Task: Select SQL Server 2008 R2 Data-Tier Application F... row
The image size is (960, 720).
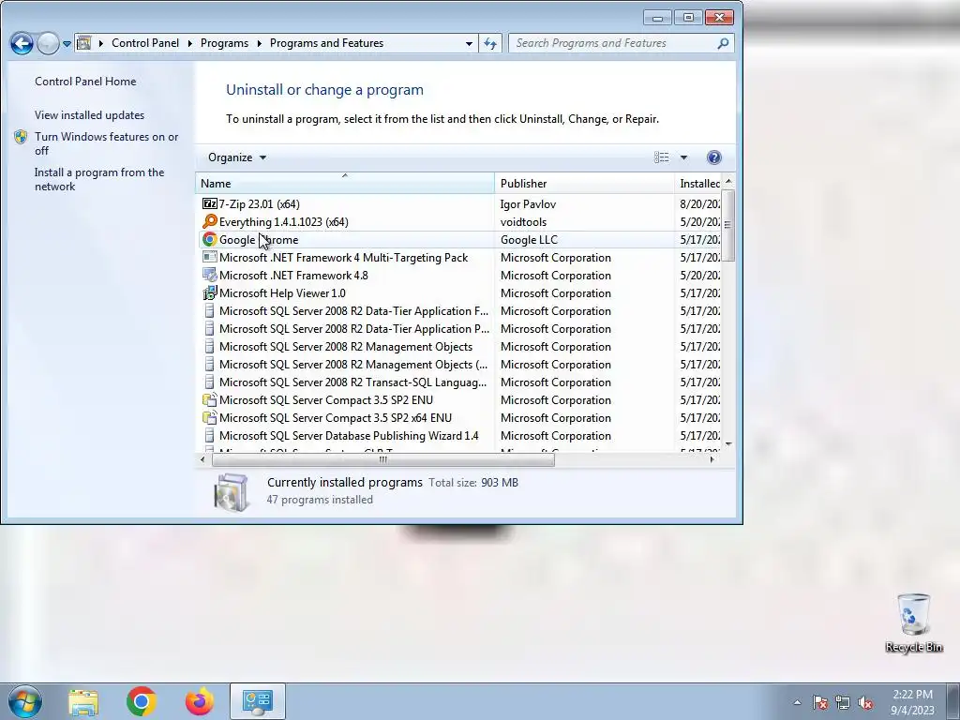Action: pos(458,311)
